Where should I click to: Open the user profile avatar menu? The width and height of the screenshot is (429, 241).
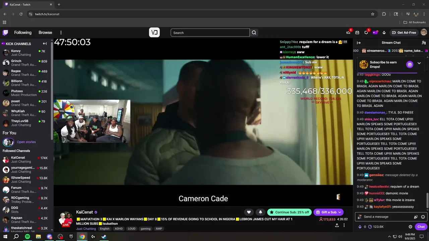coord(424,32)
